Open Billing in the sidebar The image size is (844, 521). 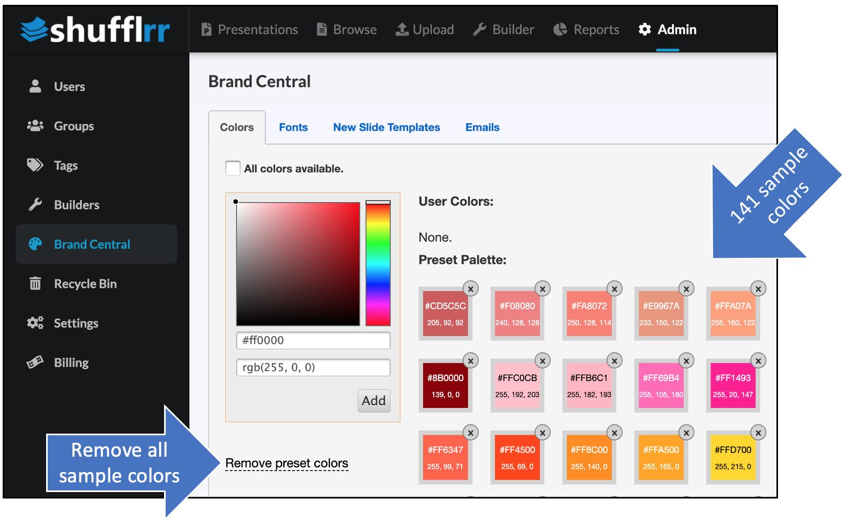[x=71, y=362]
